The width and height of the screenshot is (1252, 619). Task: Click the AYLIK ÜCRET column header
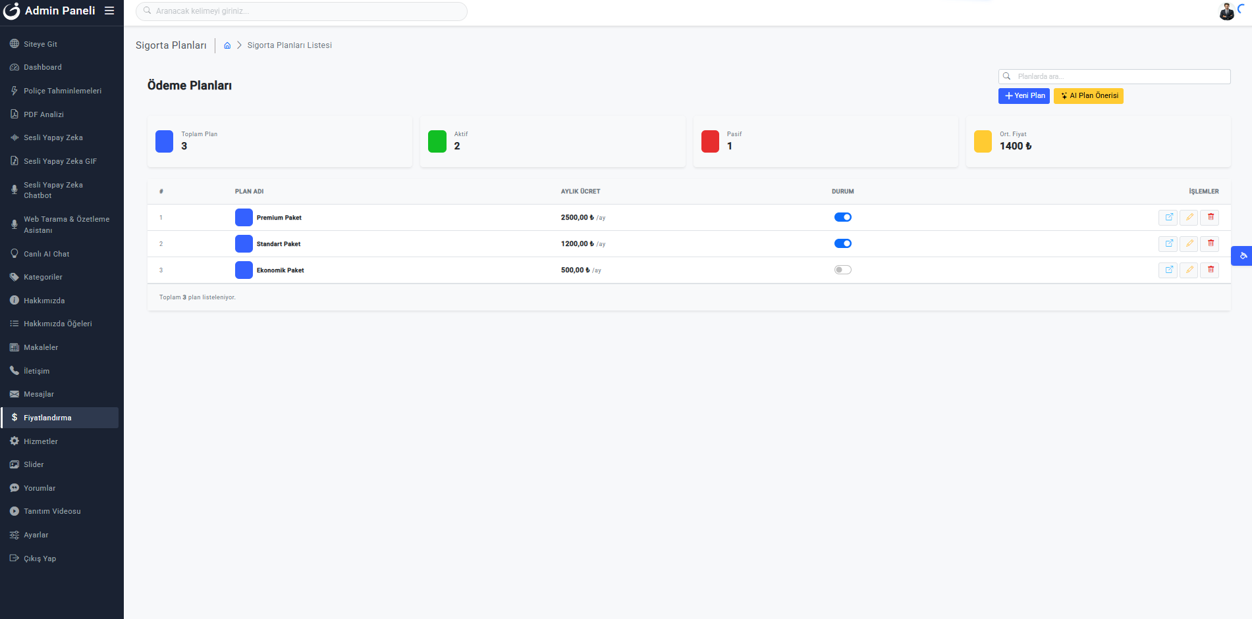pyautogui.click(x=580, y=191)
